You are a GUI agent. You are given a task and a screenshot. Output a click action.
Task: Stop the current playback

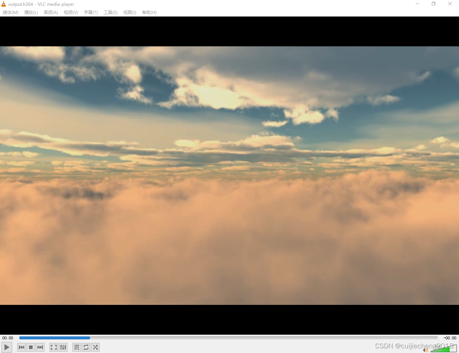(x=30, y=347)
